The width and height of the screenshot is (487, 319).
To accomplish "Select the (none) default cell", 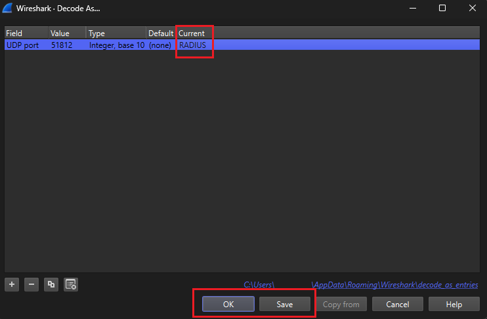I will pos(161,45).
